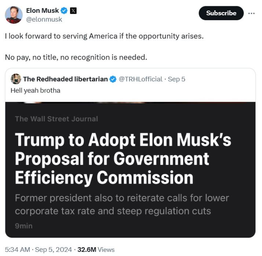
Task: Open the Trump to Adopt headline image
Action: 130,170
